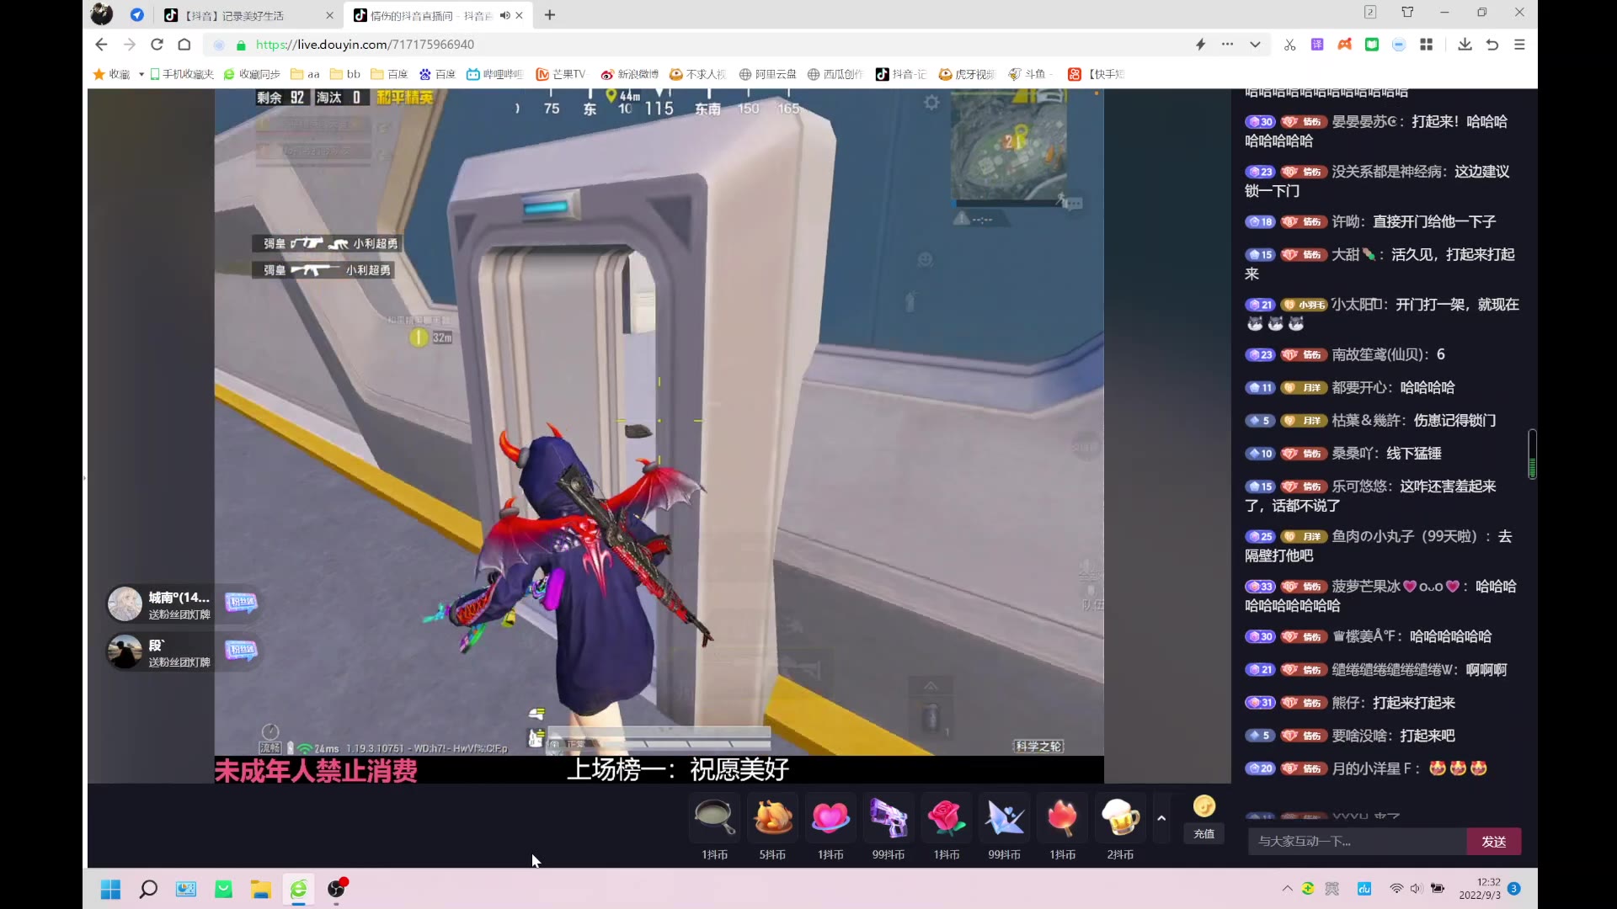Switch to the 记录美好生活 tab

click(236, 15)
